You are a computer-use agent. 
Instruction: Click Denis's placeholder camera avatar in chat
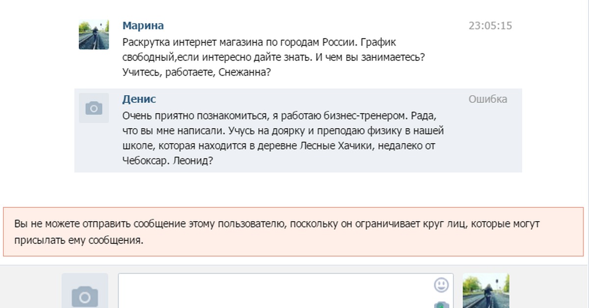pyautogui.click(x=94, y=108)
